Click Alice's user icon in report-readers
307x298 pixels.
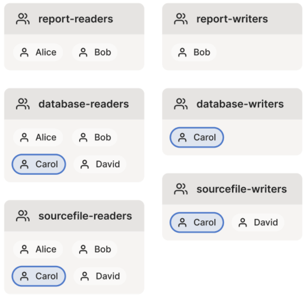click(24, 52)
